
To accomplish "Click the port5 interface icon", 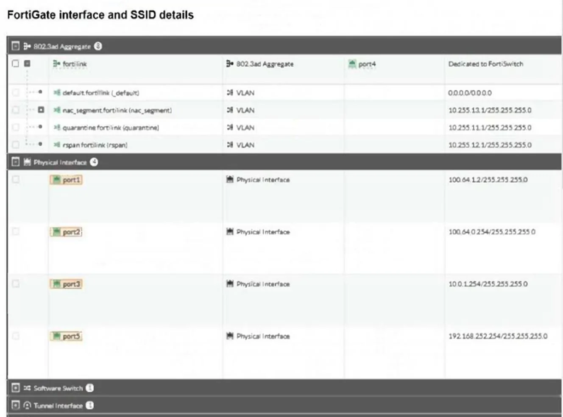I will [x=56, y=336].
